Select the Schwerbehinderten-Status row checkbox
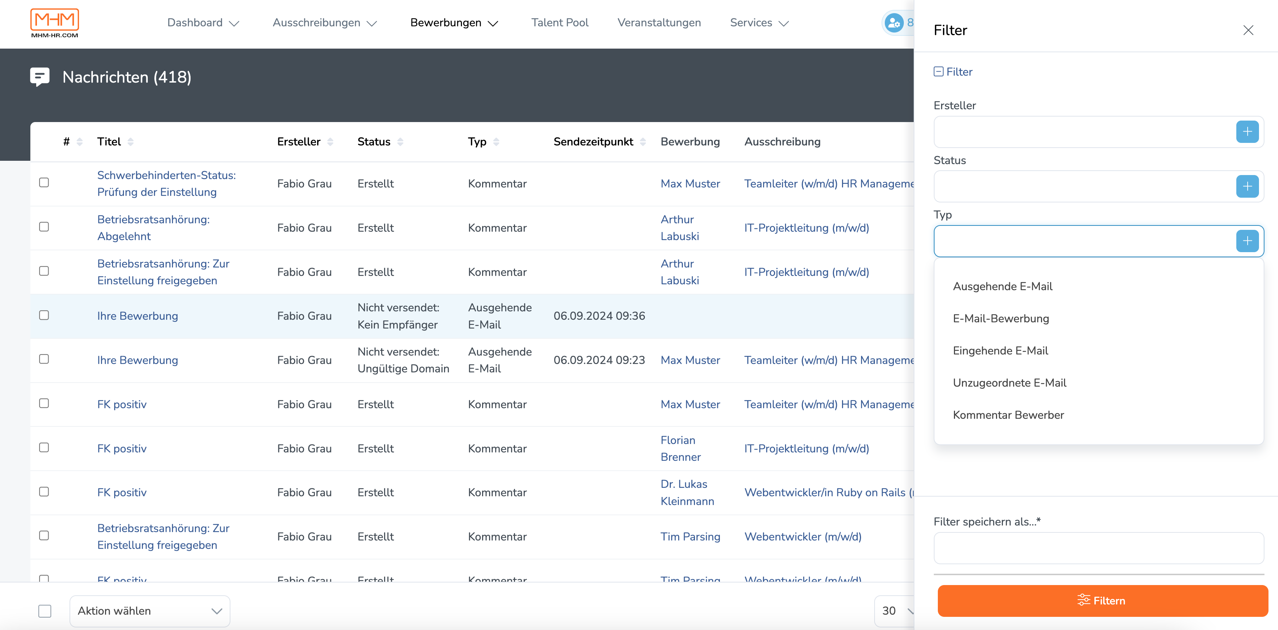 [44, 182]
